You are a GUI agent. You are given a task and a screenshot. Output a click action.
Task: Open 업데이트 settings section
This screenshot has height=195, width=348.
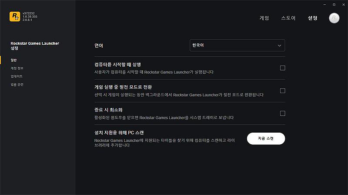click(x=17, y=76)
